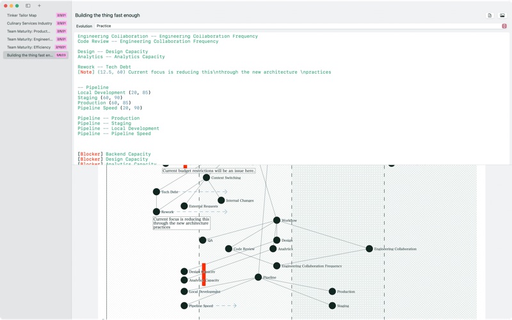The width and height of the screenshot is (512, 320).
Task: Select the Rework node on map
Action: [x=156, y=212]
